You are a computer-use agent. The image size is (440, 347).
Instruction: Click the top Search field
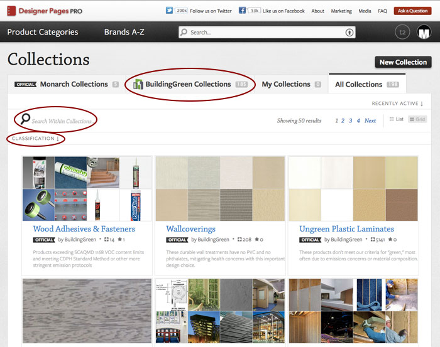coord(267,32)
